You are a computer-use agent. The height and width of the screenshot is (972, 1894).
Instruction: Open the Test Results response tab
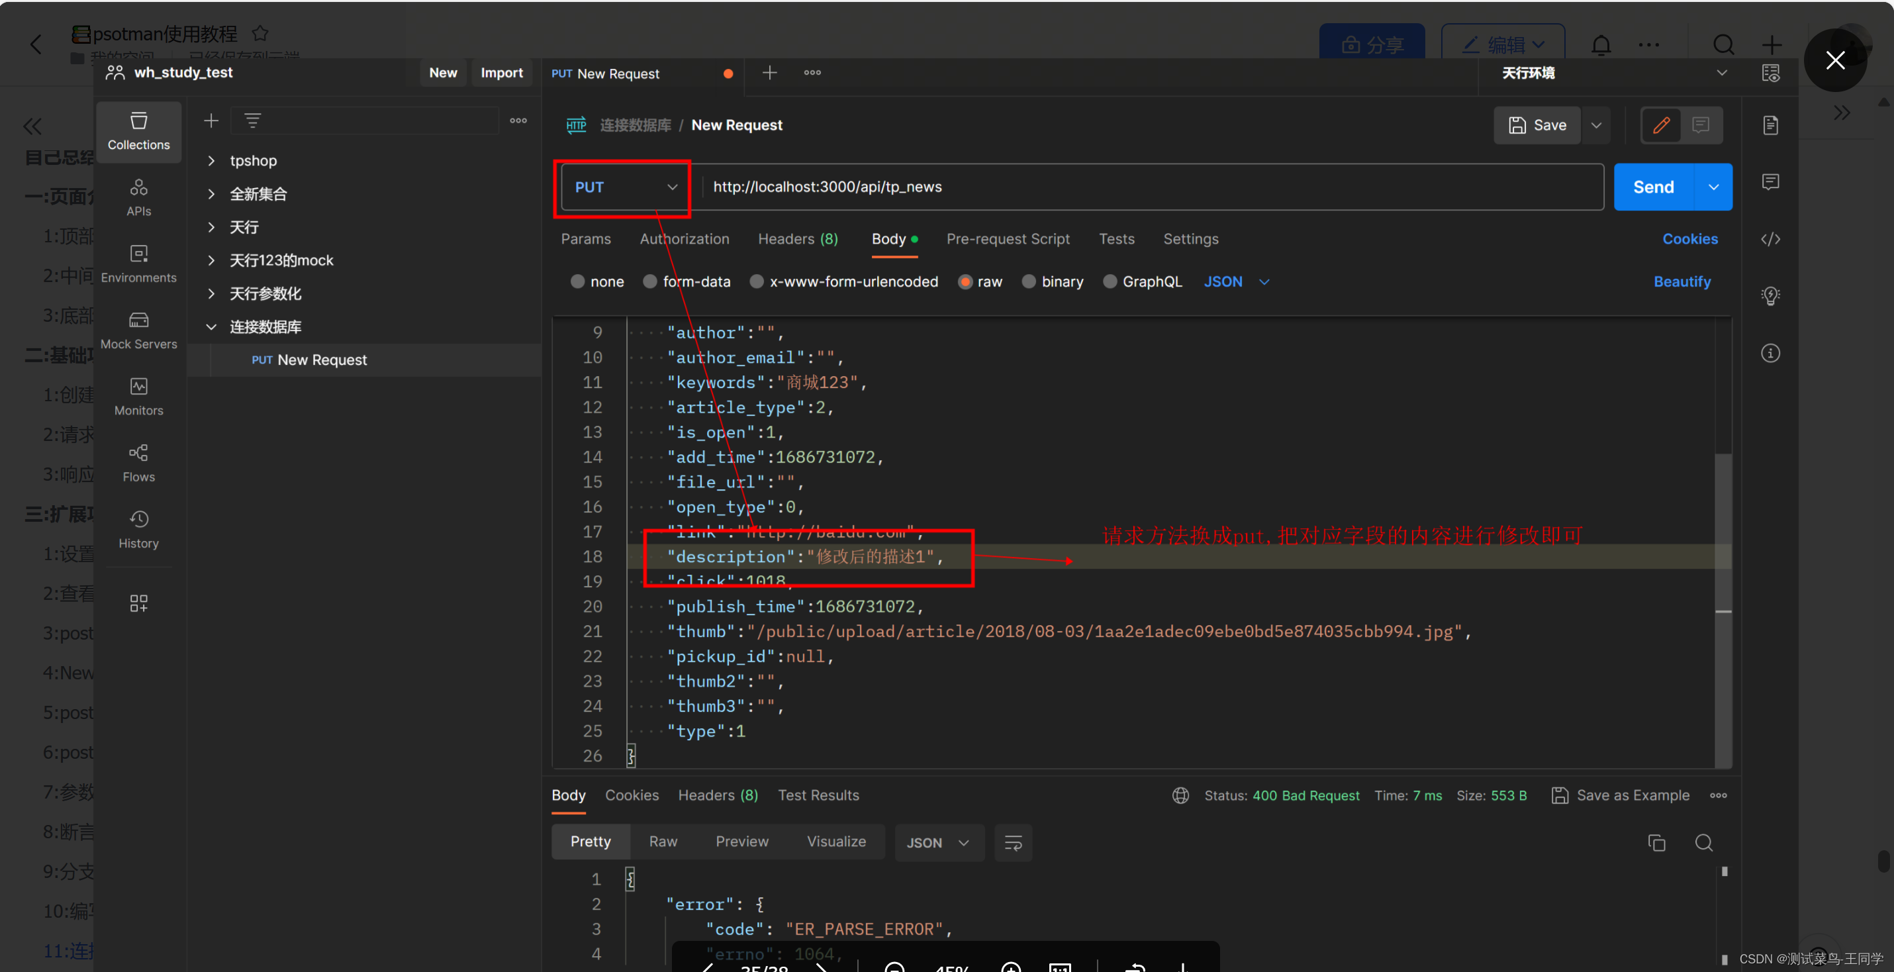pos(818,795)
